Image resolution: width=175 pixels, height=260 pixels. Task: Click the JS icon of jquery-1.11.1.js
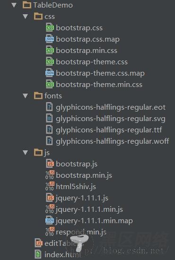pos(50,198)
